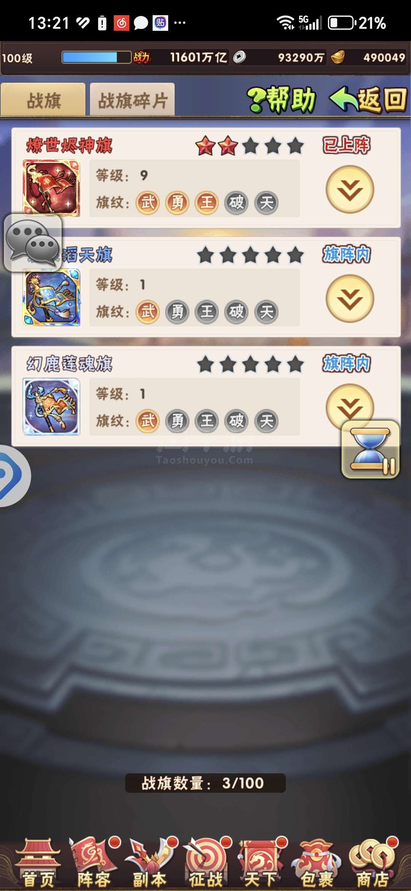This screenshot has width=411, height=891.
Task: Expand second flag card with chevron button
Action: tap(350, 299)
